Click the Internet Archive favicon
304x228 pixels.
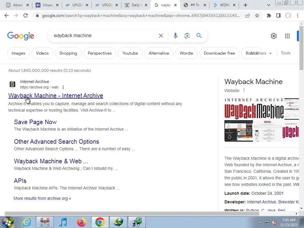tap(12, 84)
